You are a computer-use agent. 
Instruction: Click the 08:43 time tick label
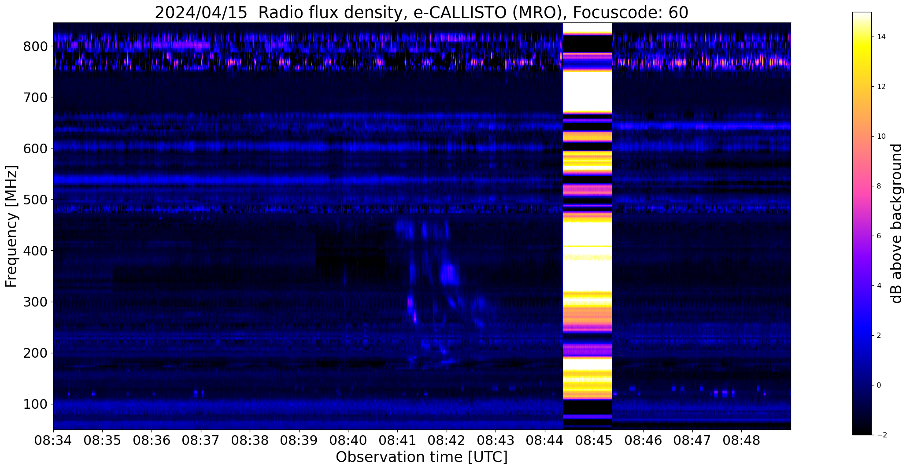496,440
